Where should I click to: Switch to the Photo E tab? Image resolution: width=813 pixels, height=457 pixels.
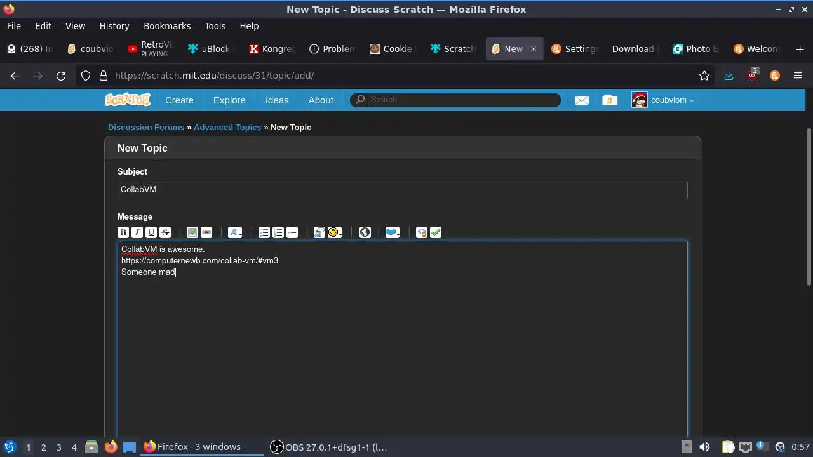tap(695, 49)
